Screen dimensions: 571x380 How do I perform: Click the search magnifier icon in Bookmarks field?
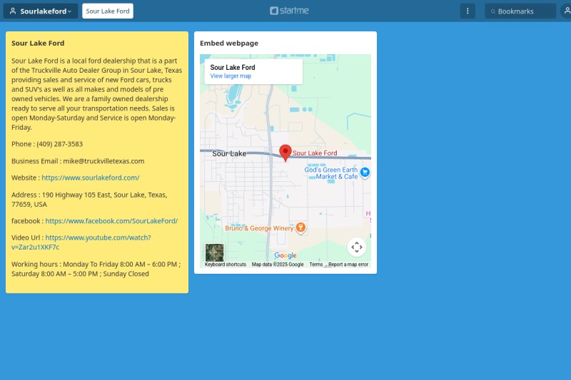(x=492, y=11)
